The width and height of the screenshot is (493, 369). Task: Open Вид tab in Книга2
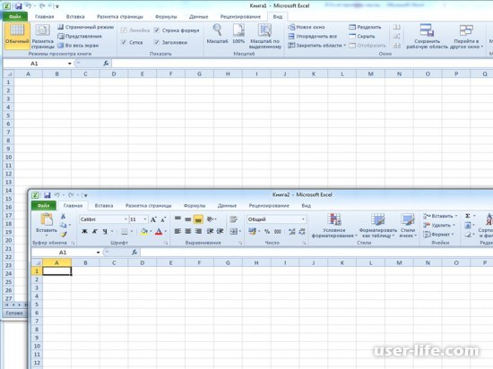click(x=306, y=206)
